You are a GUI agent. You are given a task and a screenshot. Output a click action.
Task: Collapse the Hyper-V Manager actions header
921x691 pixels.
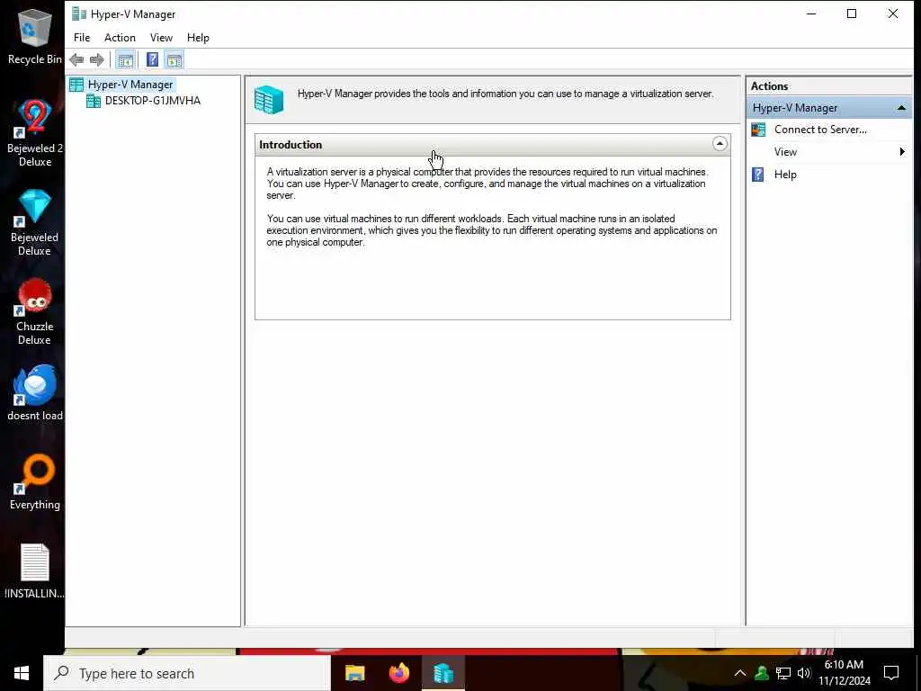[x=901, y=108]
